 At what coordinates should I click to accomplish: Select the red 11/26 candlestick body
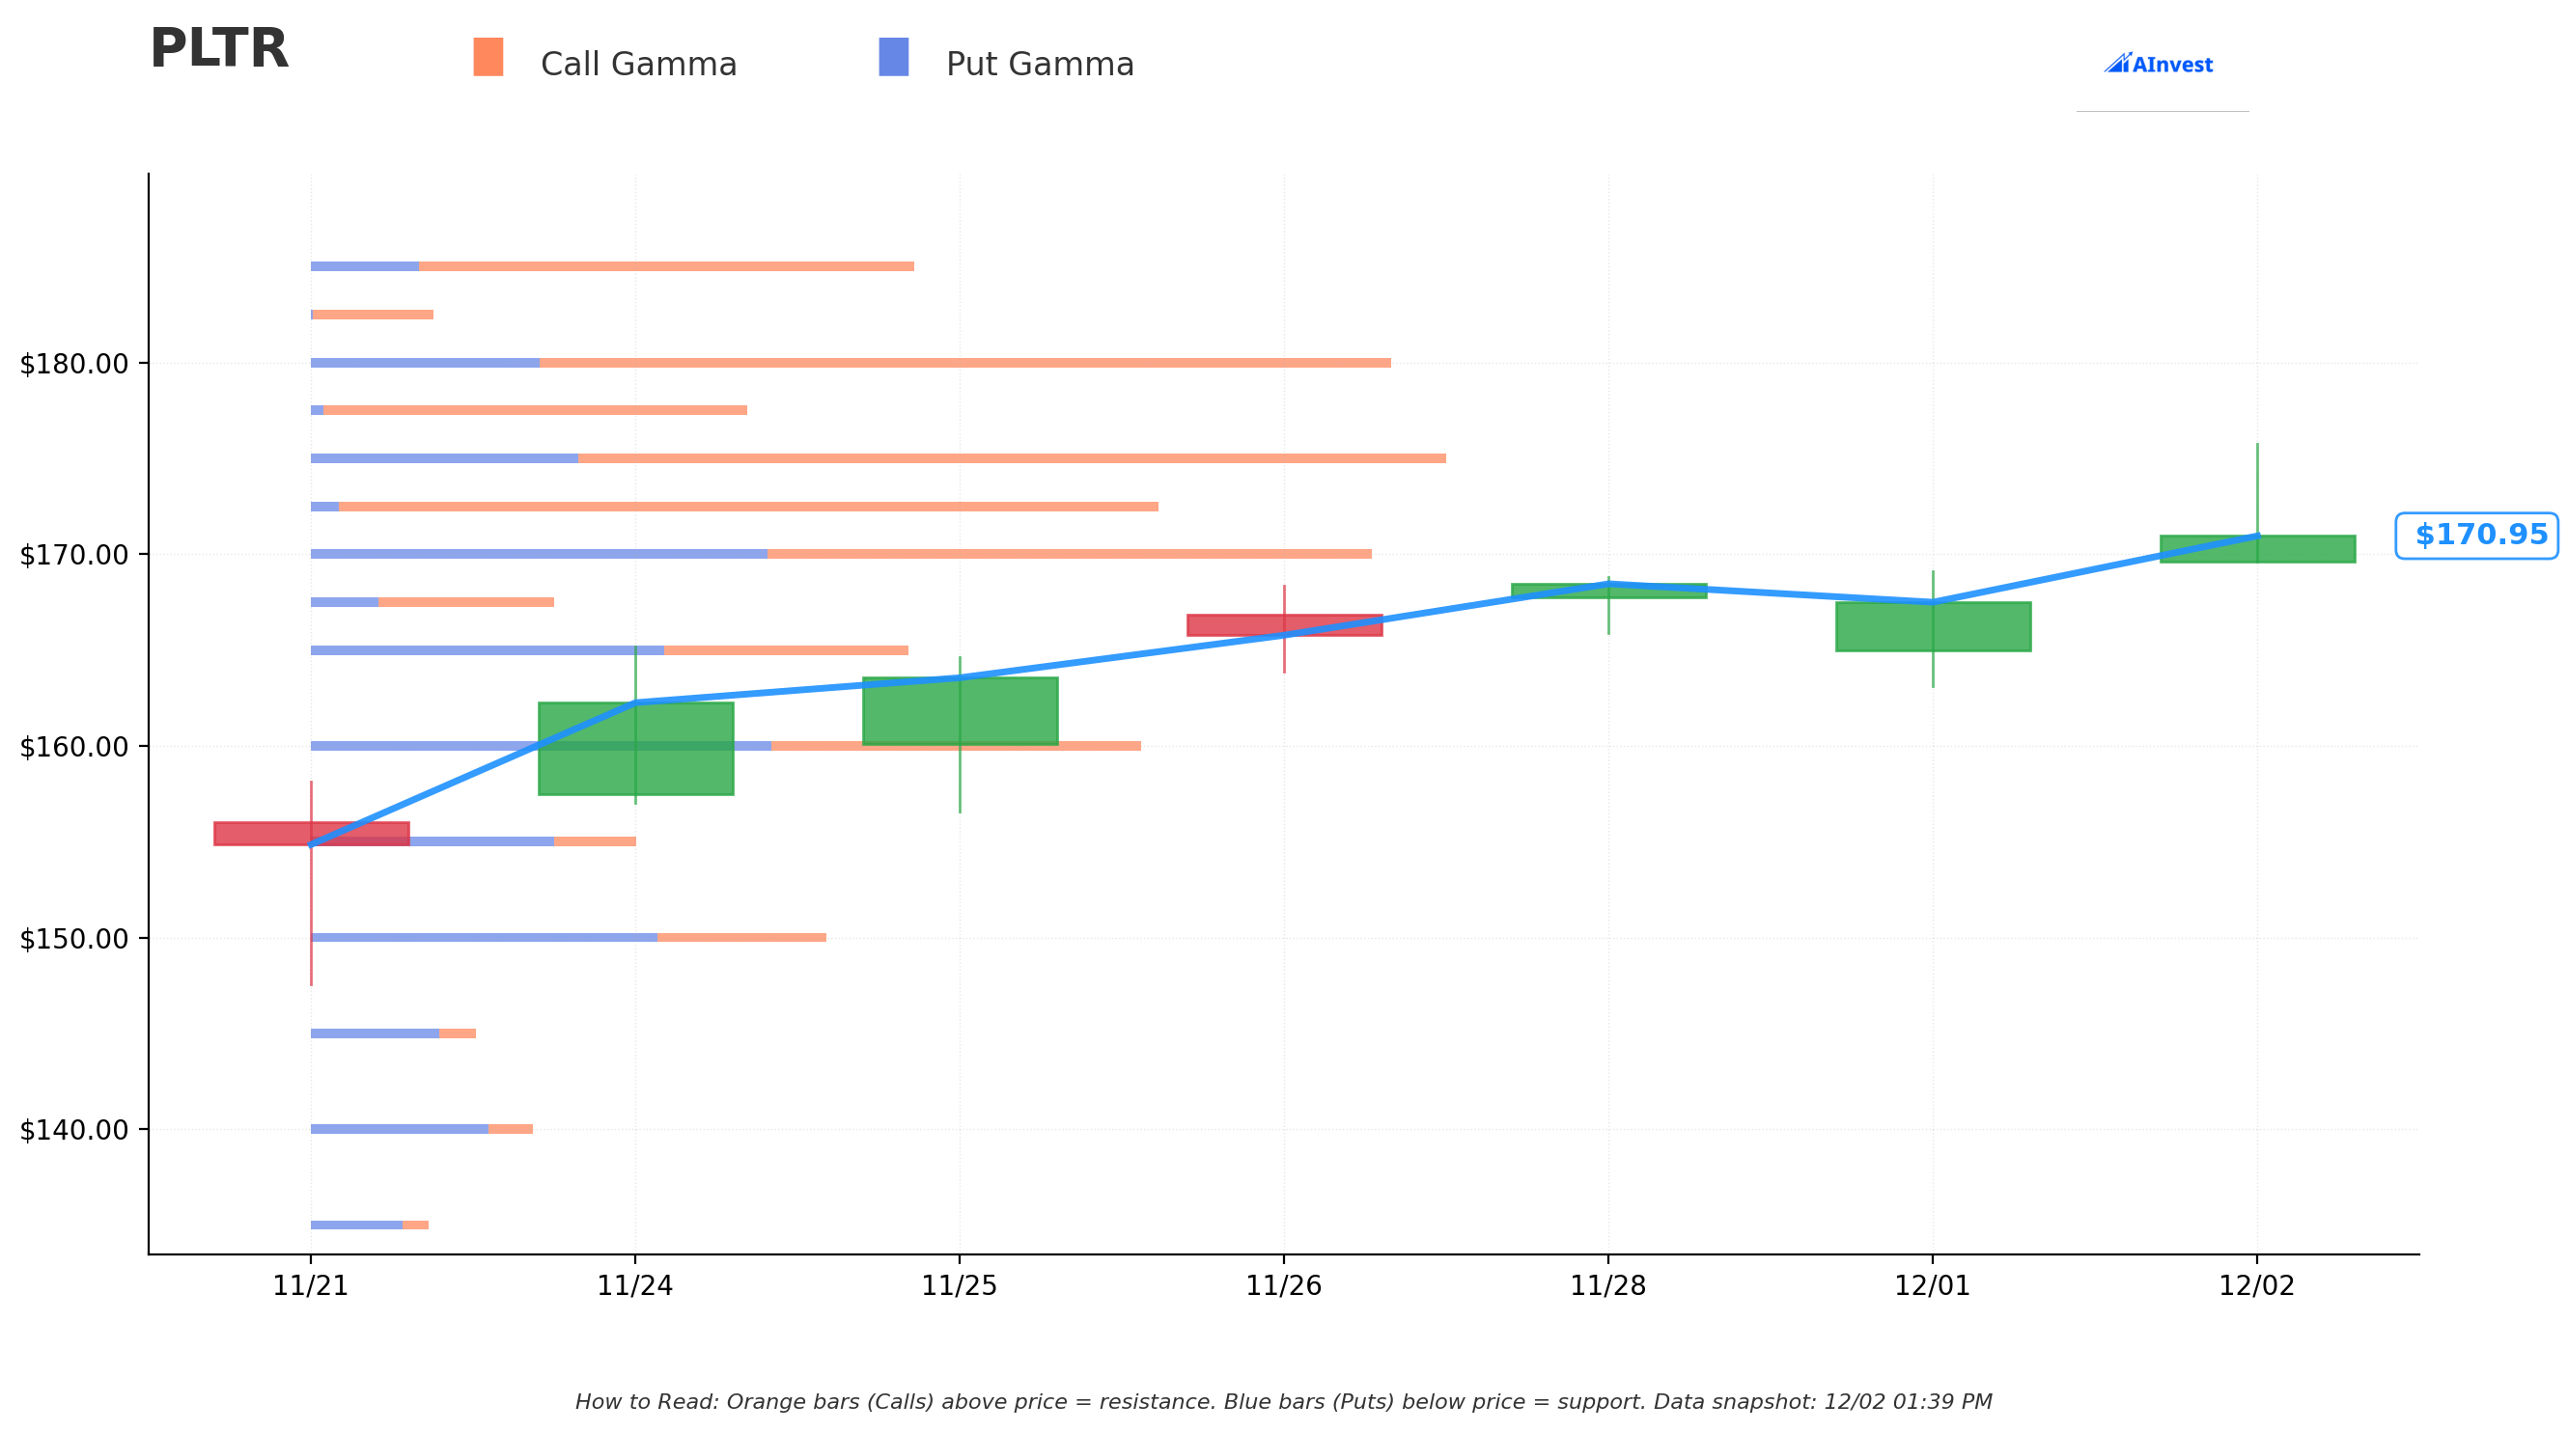tap(1284, 625)
